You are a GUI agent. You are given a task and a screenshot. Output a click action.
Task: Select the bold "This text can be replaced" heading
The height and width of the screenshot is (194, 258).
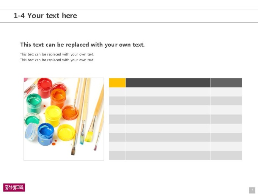pos(82,45)
